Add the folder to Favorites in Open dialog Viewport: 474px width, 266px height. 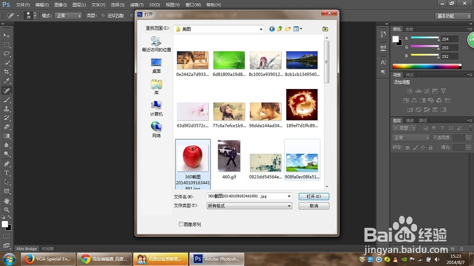[x=325, y=29]
